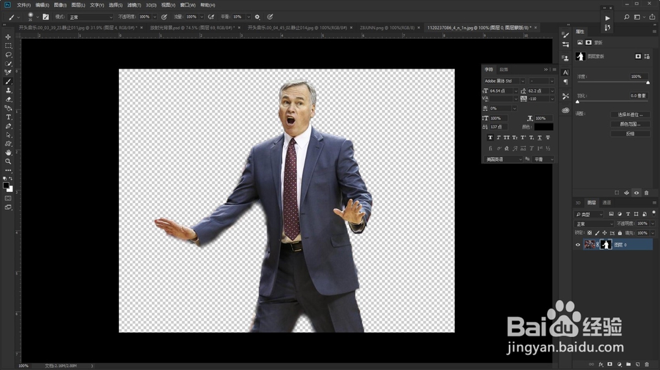Click 颜色范围 button
The image size is (660, 370).
[x=630, y=124]
